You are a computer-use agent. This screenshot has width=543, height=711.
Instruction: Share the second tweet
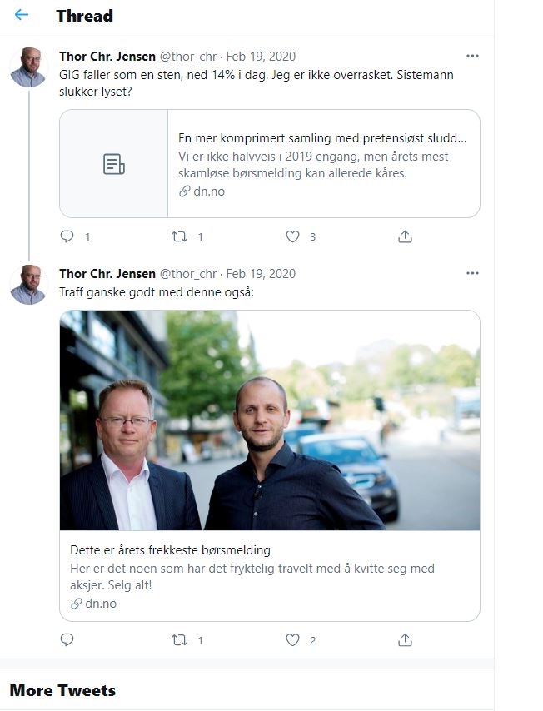tap(405, 639)
